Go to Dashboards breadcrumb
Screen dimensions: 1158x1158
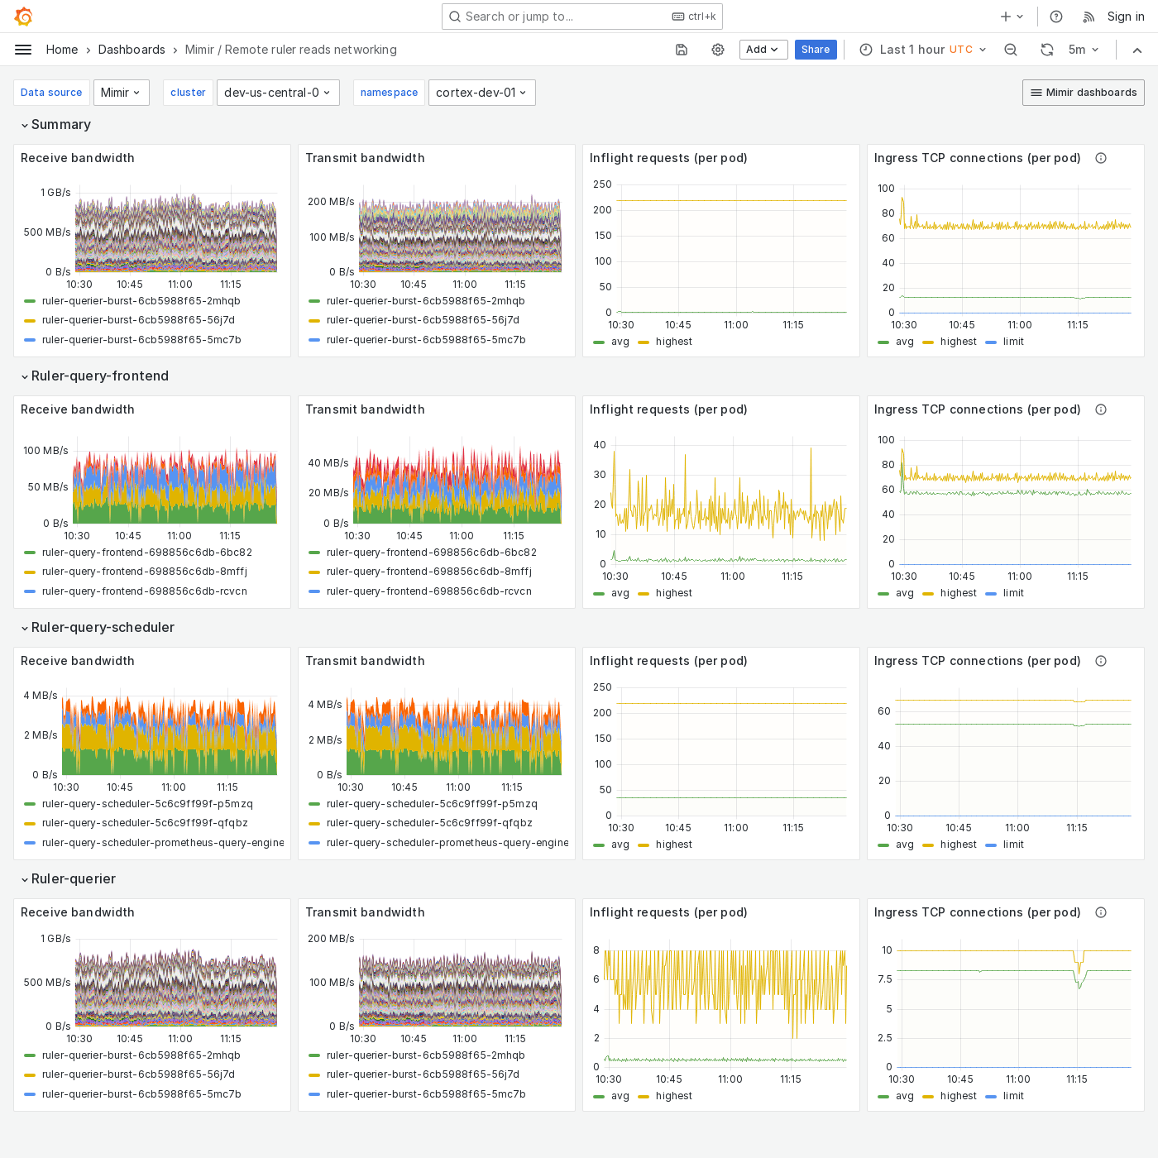[132, 50]
